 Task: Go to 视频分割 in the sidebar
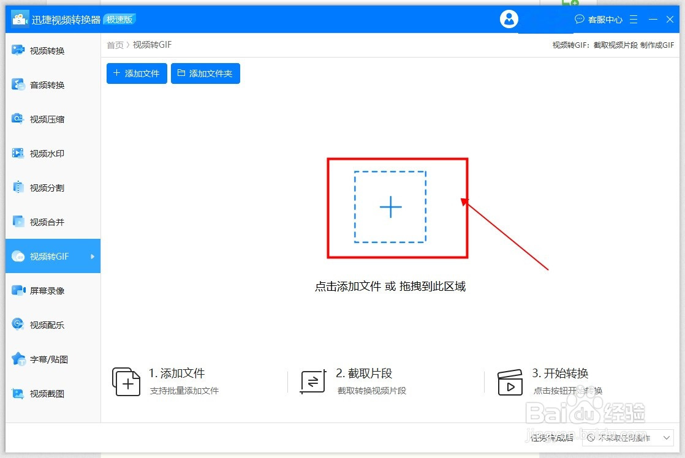(x=53, y=188)
